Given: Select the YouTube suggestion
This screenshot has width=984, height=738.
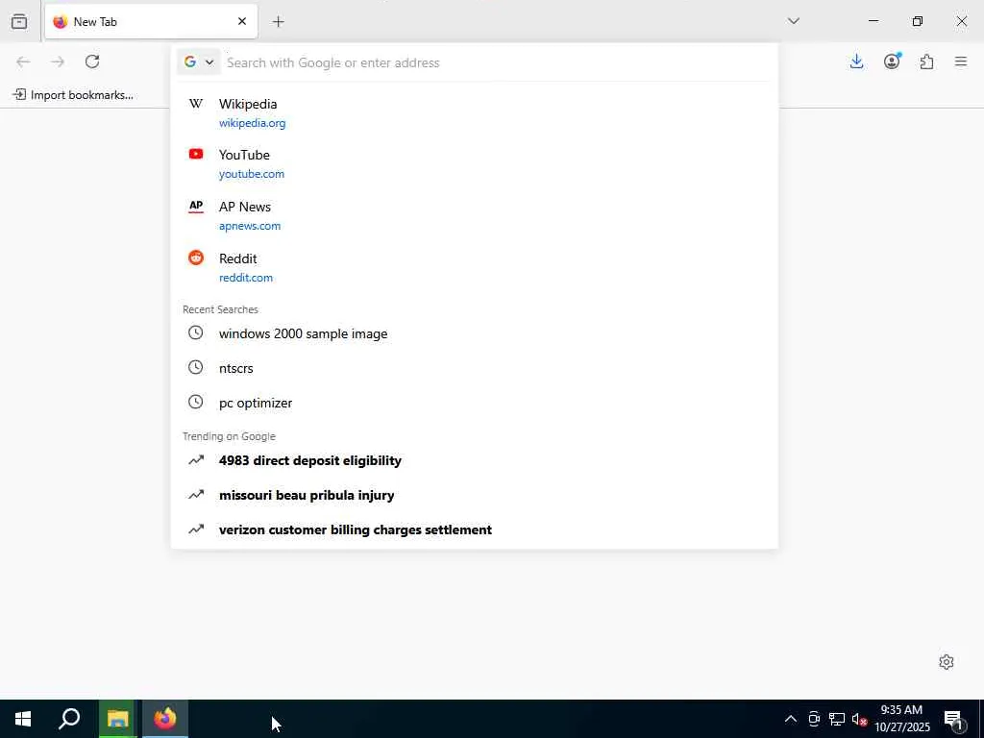Looking at the screenshot, I should [474, 163].
